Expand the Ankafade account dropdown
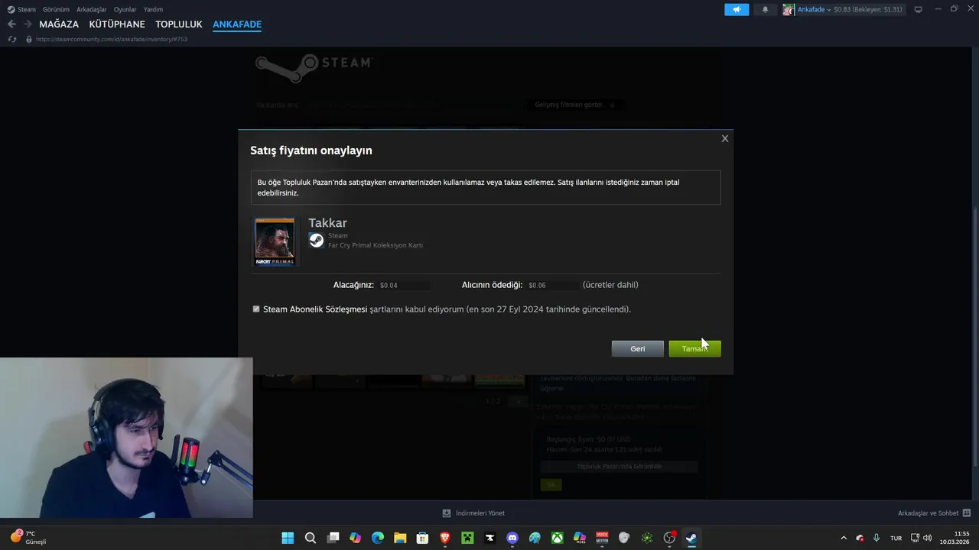The image size is (979, 550). click(814, 9)
